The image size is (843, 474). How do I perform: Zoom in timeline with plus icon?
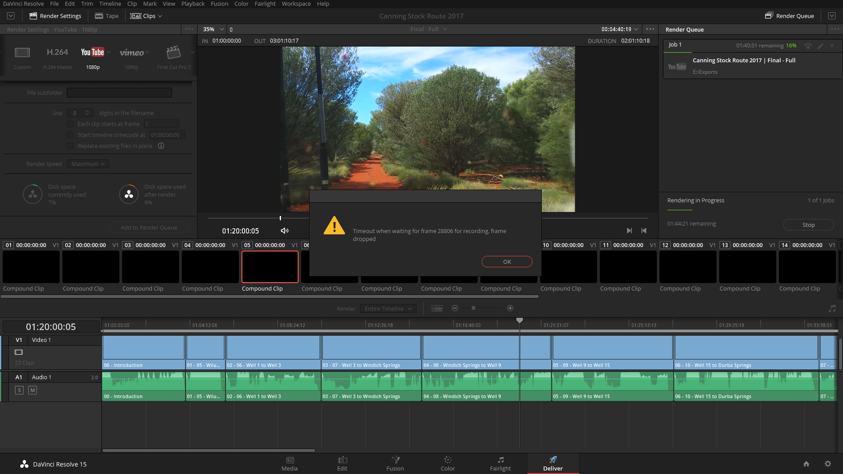510,308
